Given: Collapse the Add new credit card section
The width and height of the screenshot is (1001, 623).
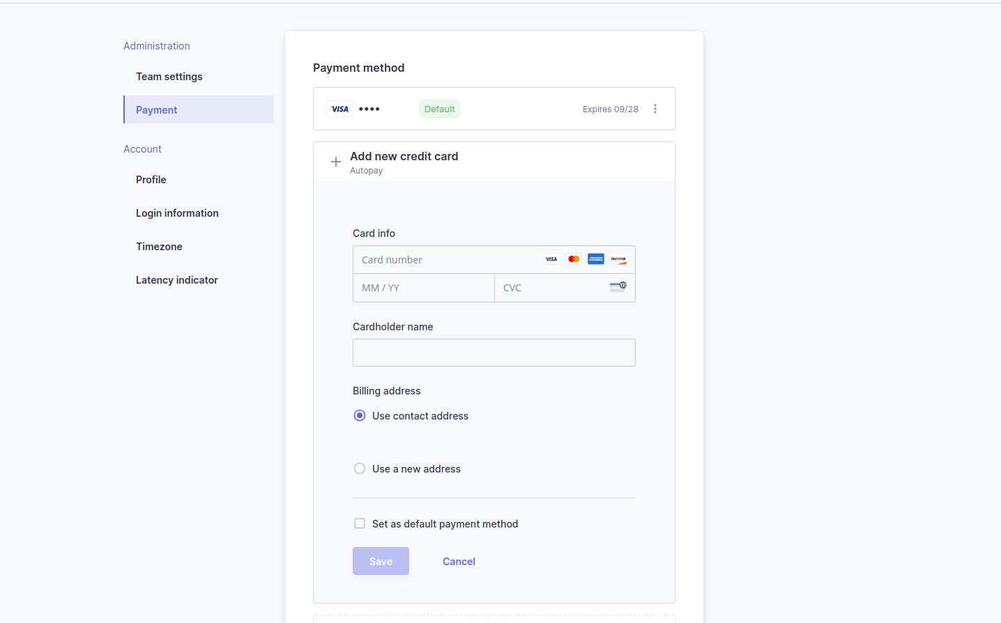Looking at the screenshot, I should click(404, 157).
